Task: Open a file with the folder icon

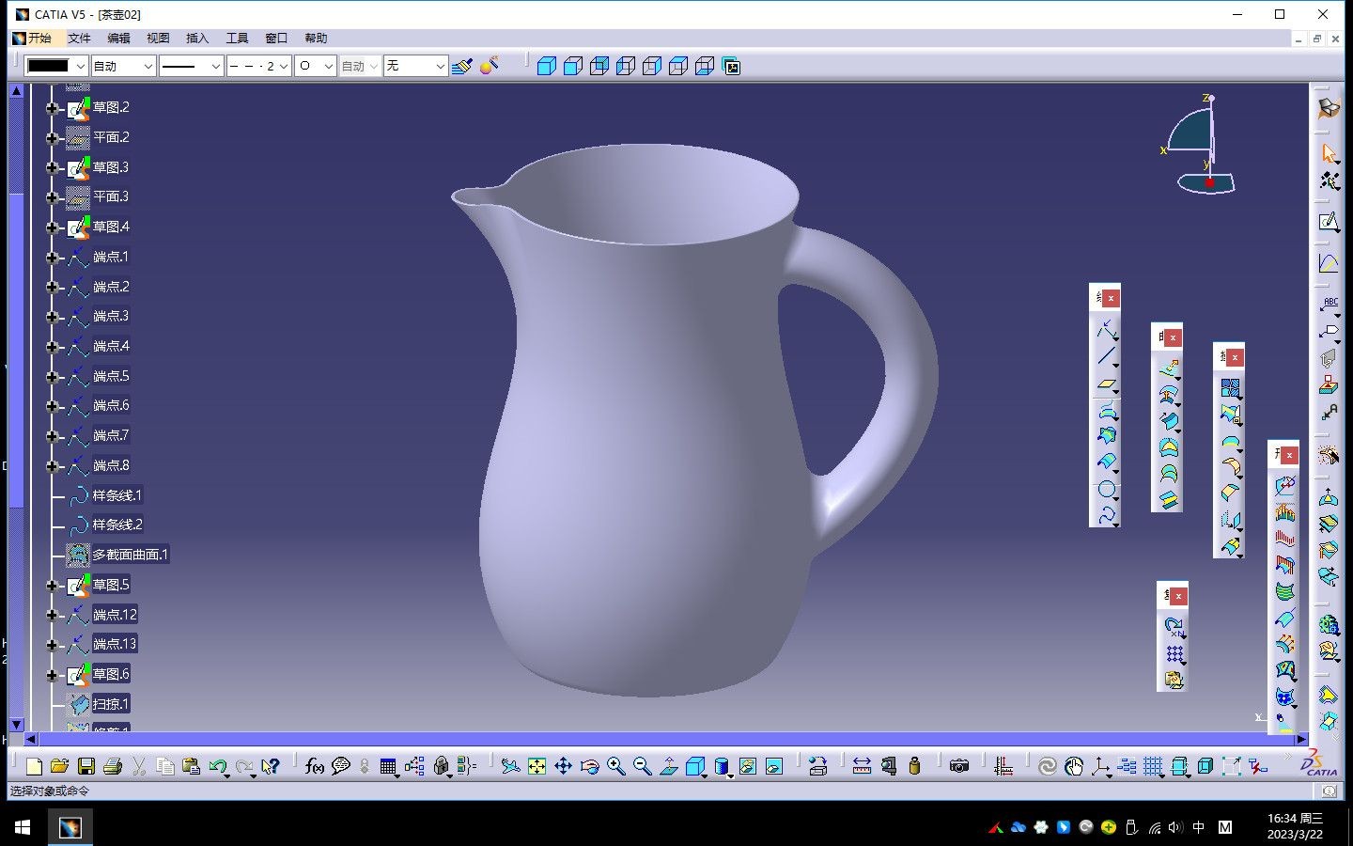Action: [59, 766]
